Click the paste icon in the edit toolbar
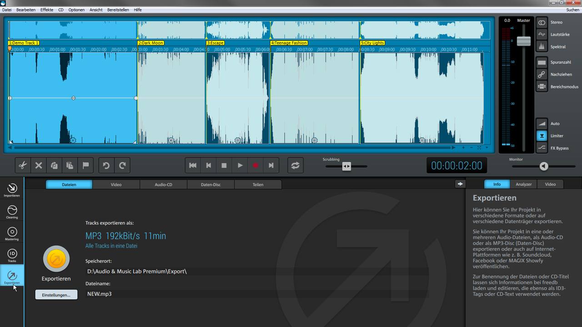This screenshot has height=327, width=582. click(x=70, y=166)
